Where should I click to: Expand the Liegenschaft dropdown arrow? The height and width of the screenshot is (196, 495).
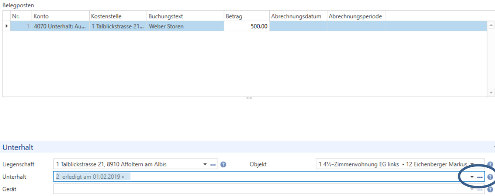(x=205, y=164)
